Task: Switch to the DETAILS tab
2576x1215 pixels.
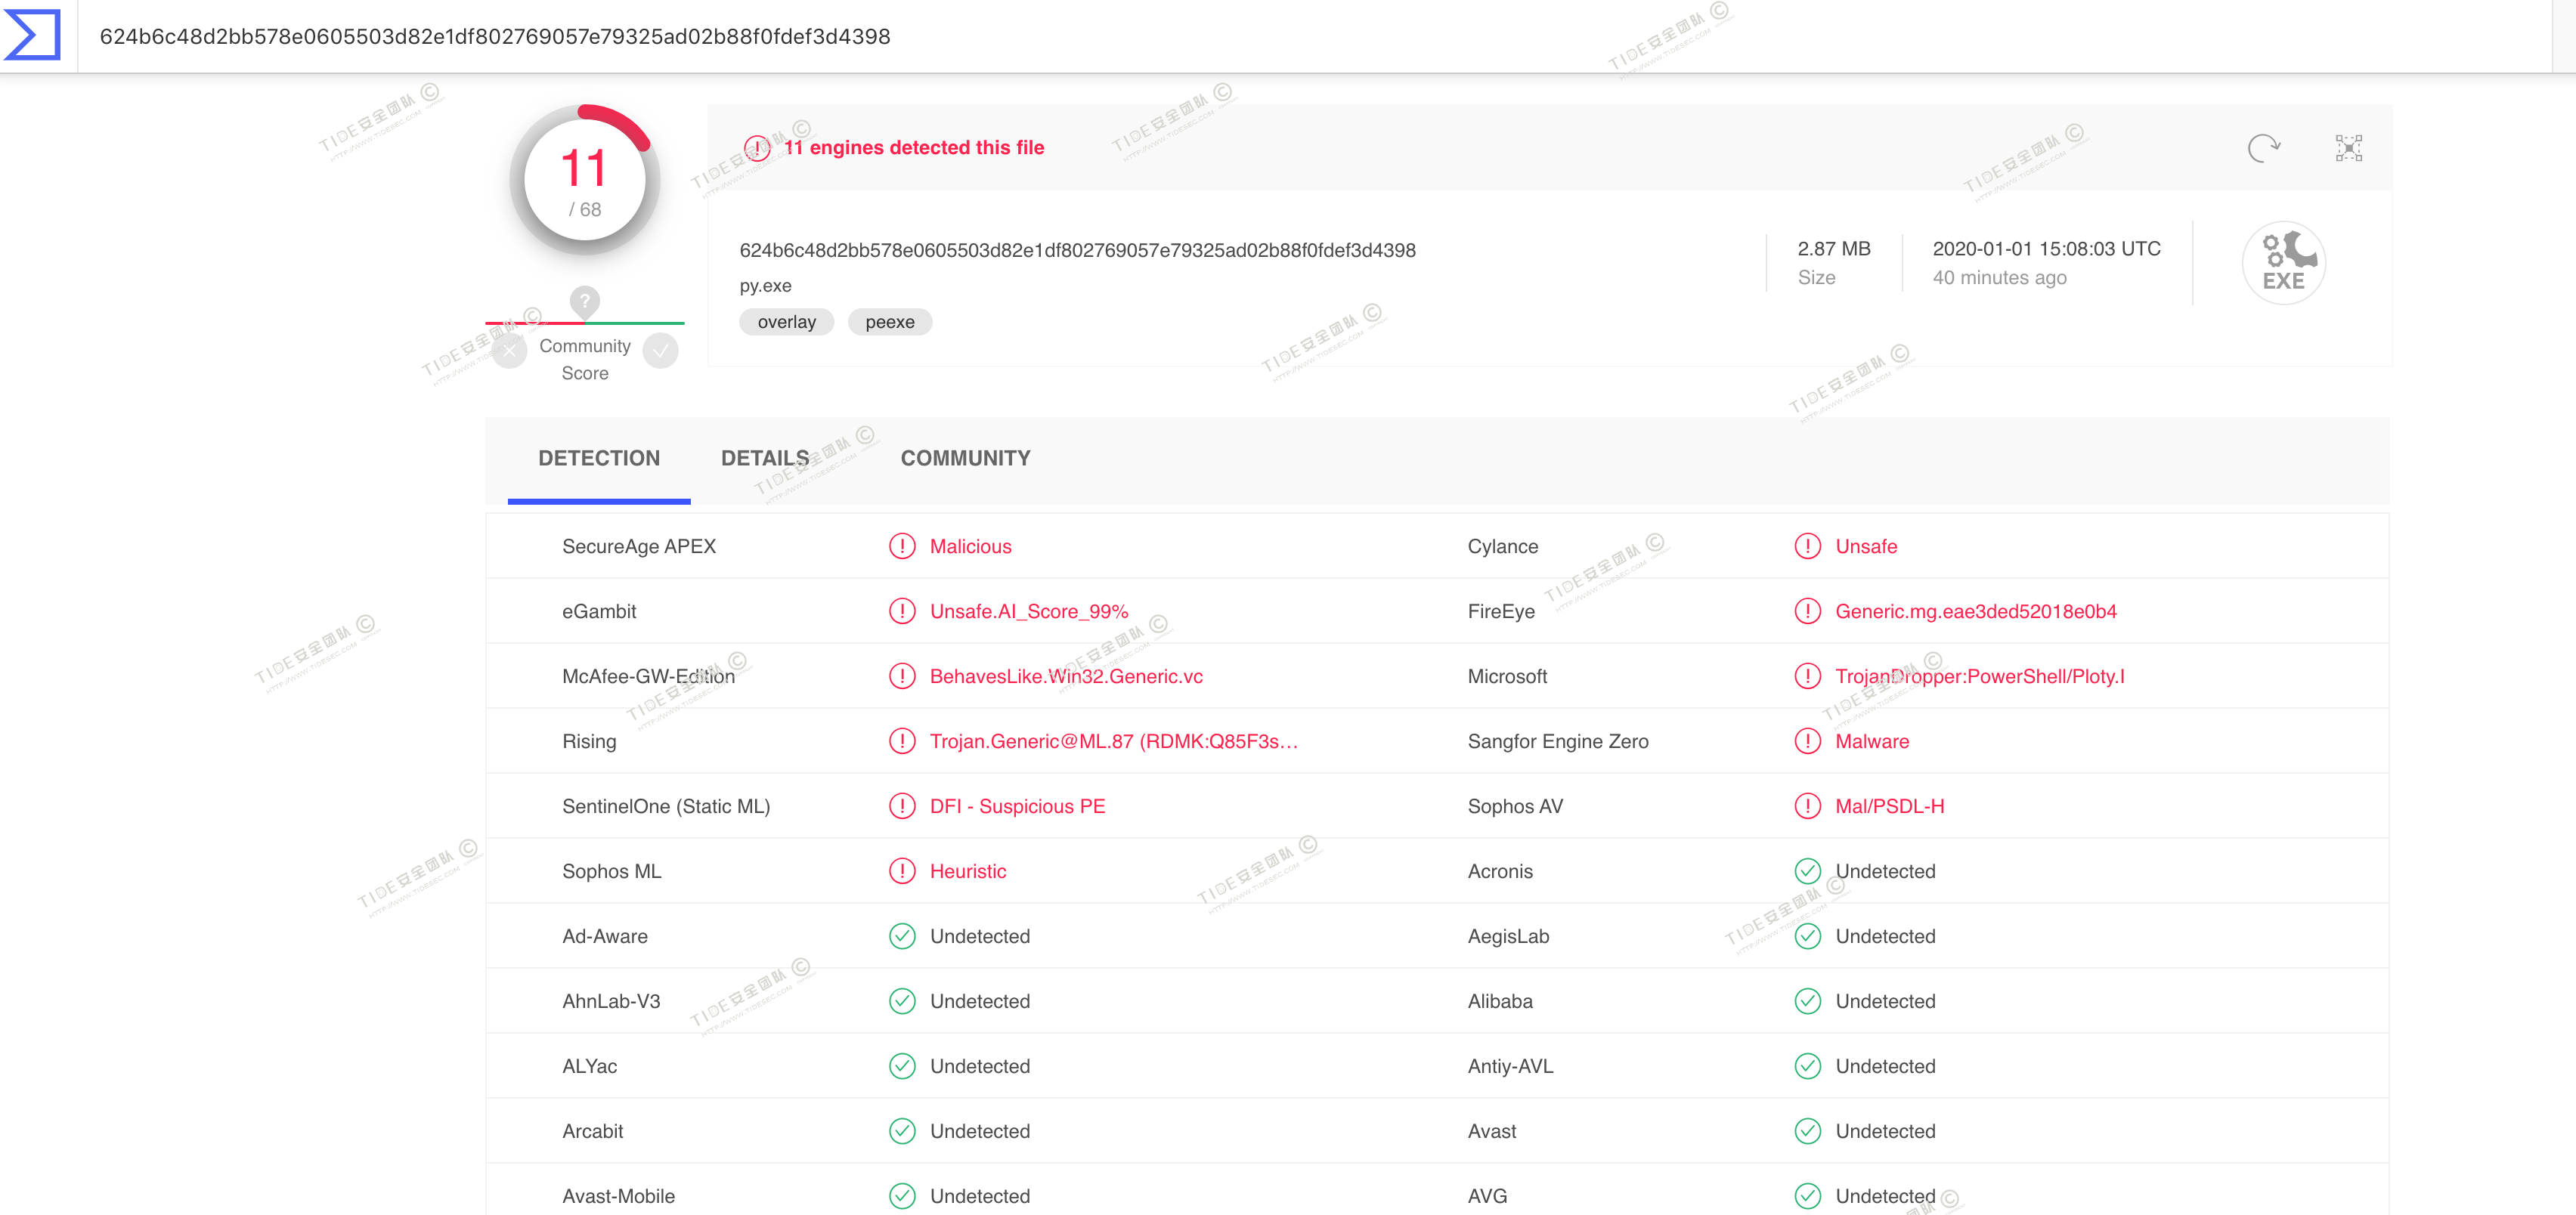Action: [x=765, y=458]
